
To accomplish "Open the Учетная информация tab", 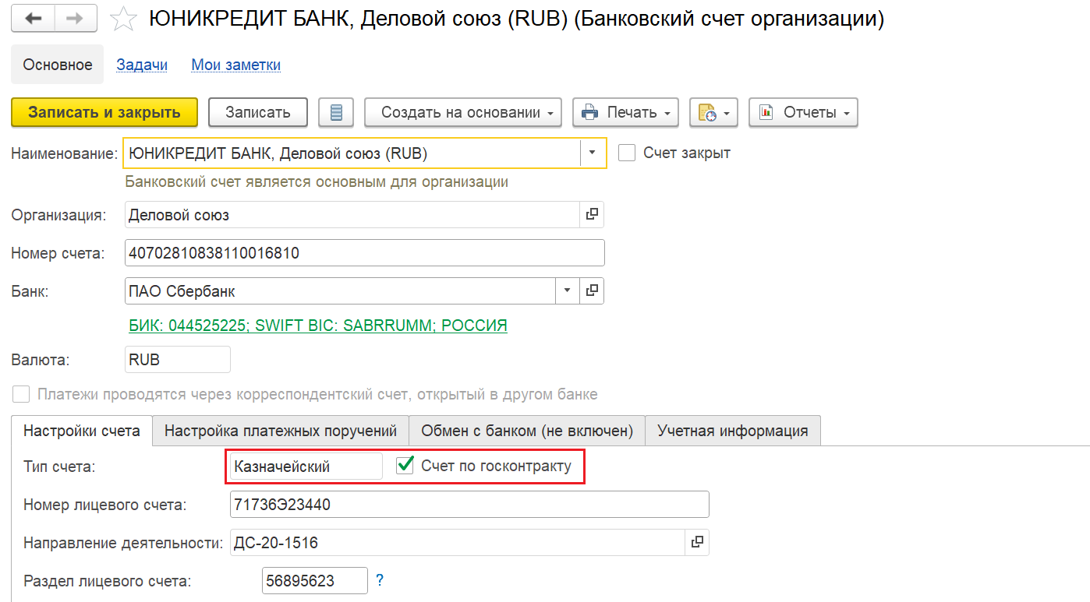I will click(x=733, y=431).
